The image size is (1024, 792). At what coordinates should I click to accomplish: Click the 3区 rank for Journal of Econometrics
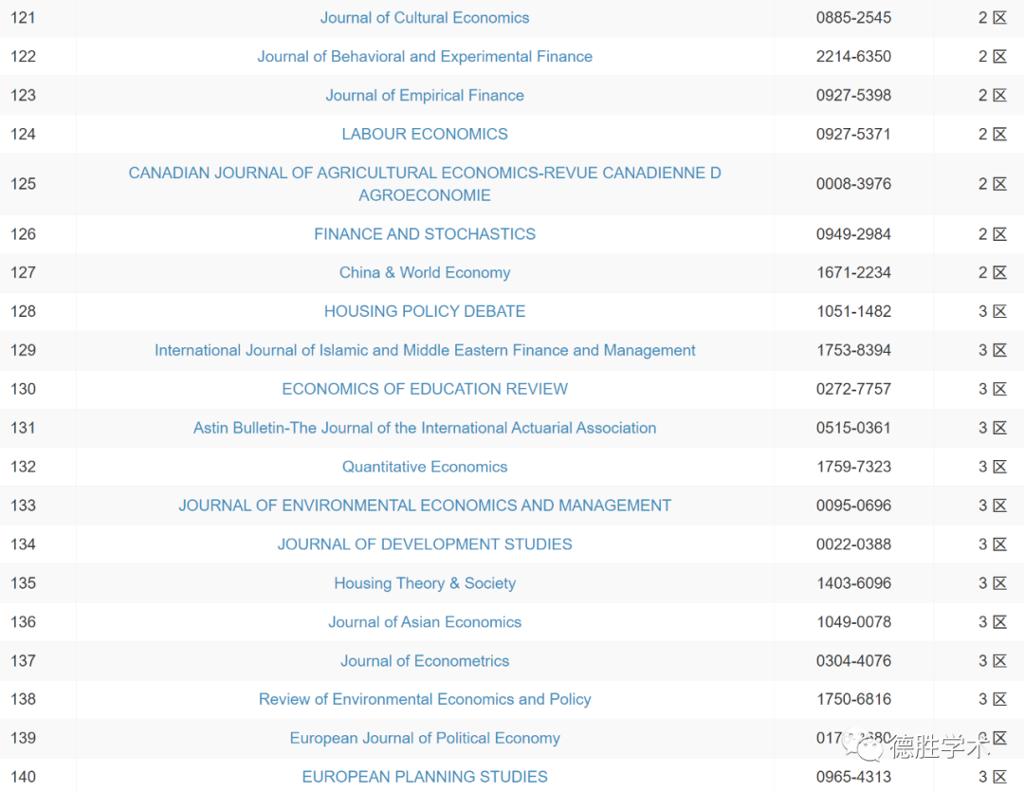pyautogui.click(x=993, y=661)
